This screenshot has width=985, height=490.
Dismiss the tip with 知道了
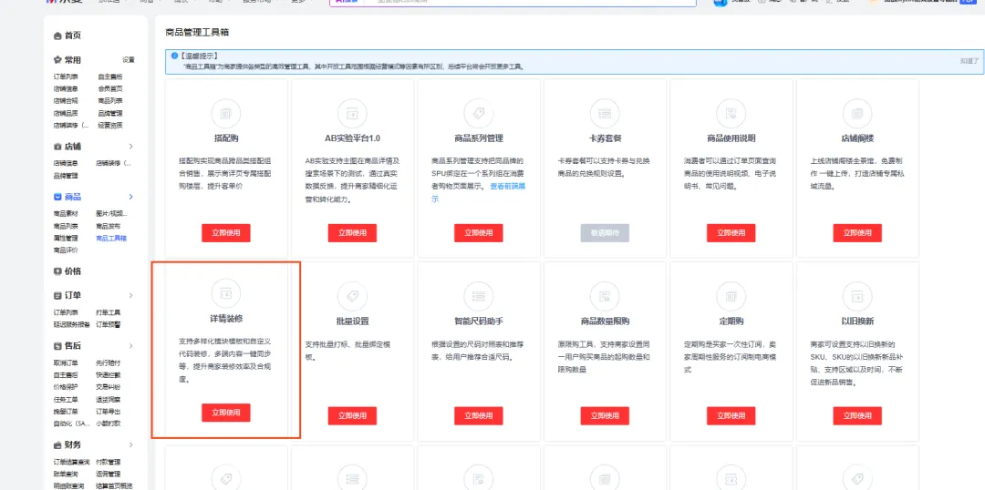969,61
